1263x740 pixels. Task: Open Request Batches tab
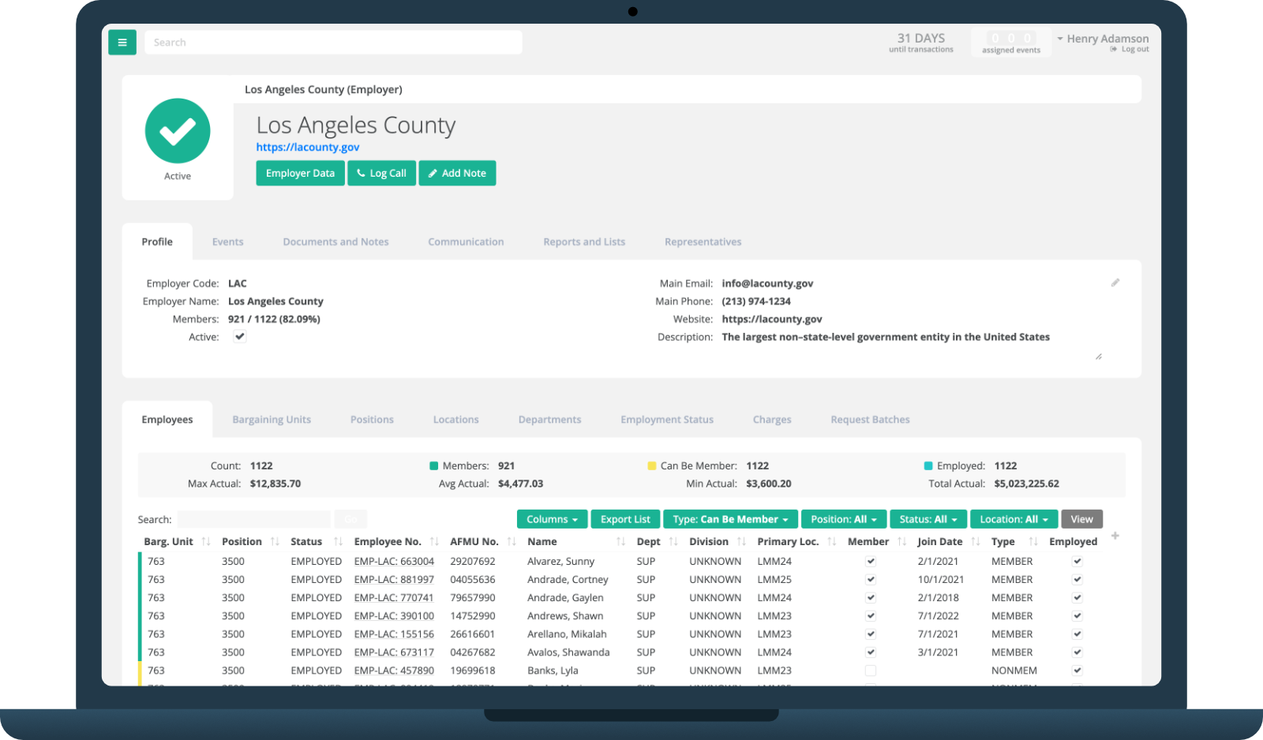coord(870,420)
